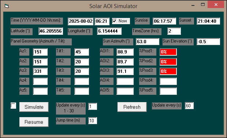Click the red %Prod1 indicator
Viewport: 227px width, 138px height.
(168, 52)
